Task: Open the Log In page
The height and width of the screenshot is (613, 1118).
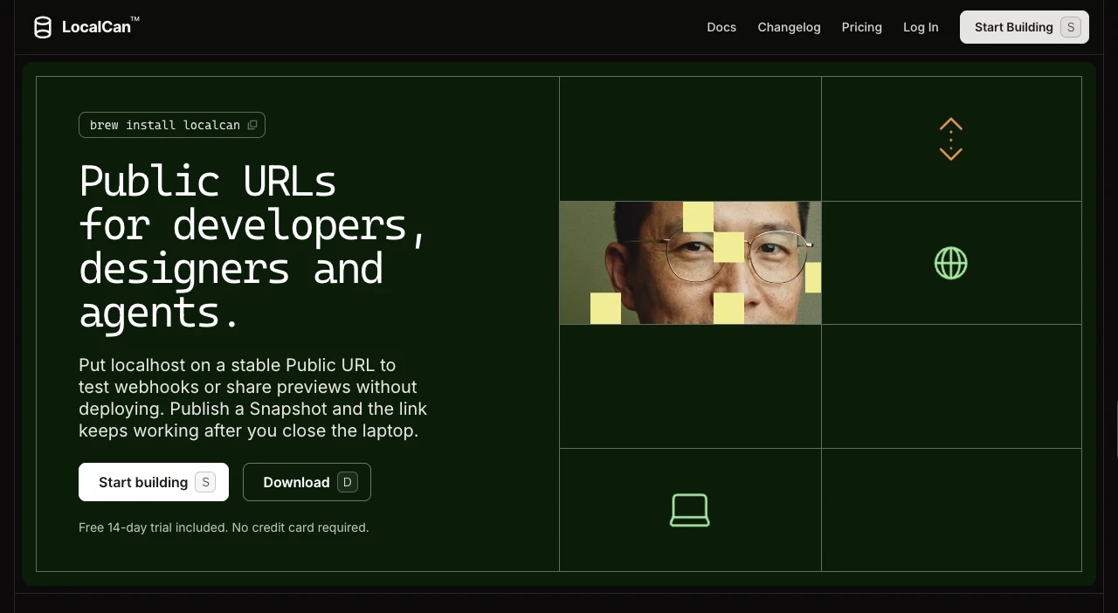Action: point(921,27)
